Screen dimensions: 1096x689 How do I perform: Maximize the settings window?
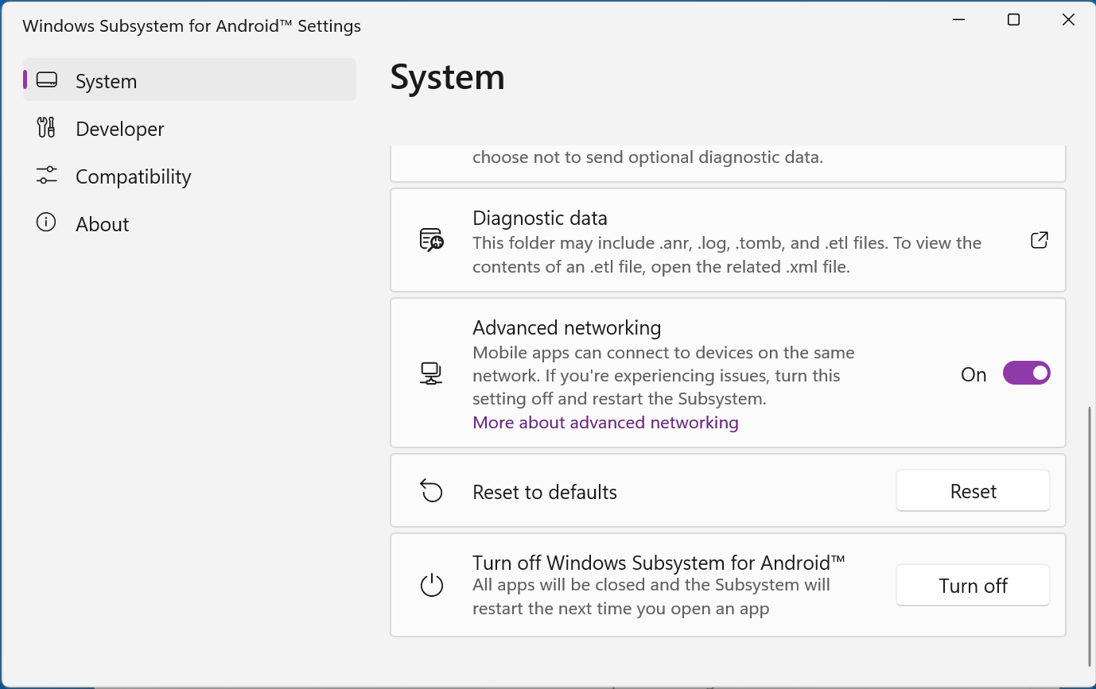pyautogui.click(x=1013, y=20)
